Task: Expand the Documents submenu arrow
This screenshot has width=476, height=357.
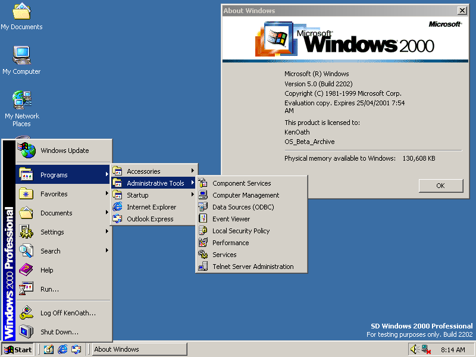Action: [107, 212]
